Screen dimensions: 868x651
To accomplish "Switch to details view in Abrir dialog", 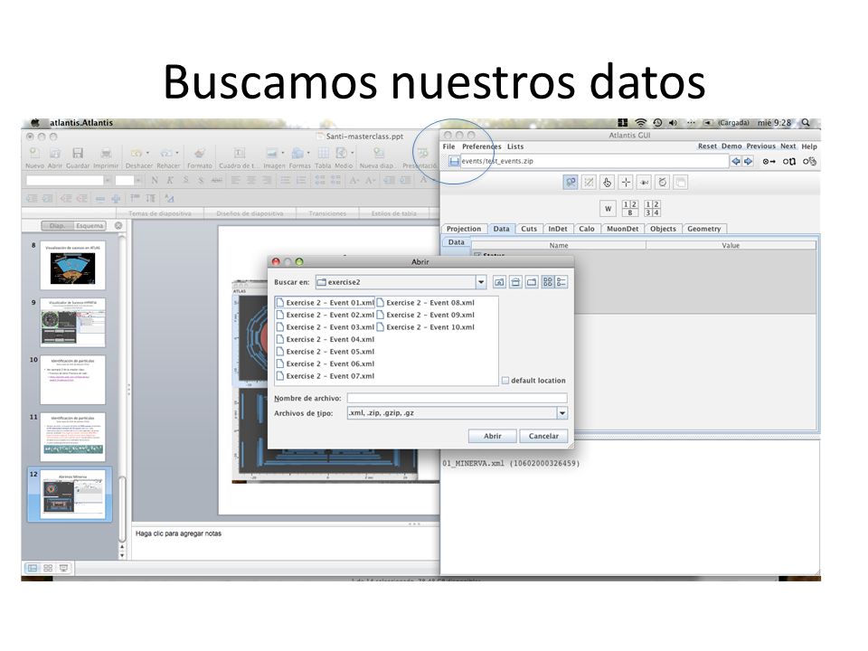I will click(x=561, y=282).
